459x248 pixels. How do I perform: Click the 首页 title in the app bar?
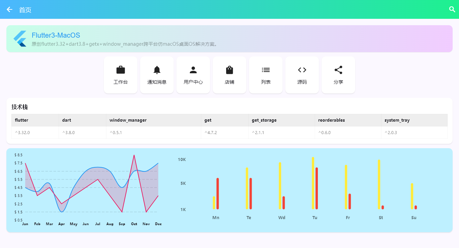[25, 10]
